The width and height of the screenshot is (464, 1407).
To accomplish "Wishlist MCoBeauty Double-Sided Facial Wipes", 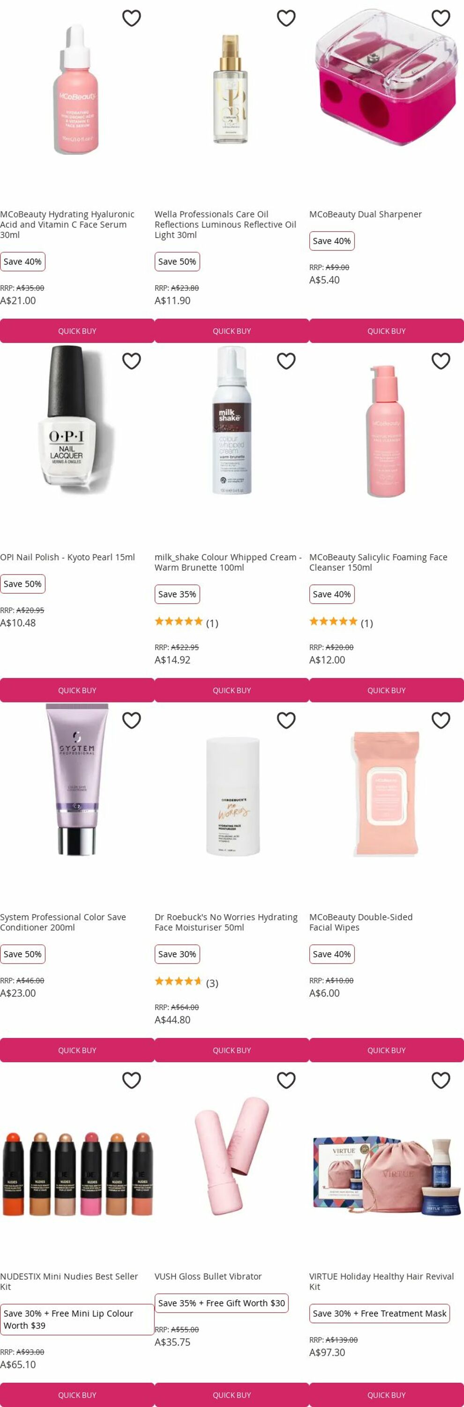I will (441, 720).
